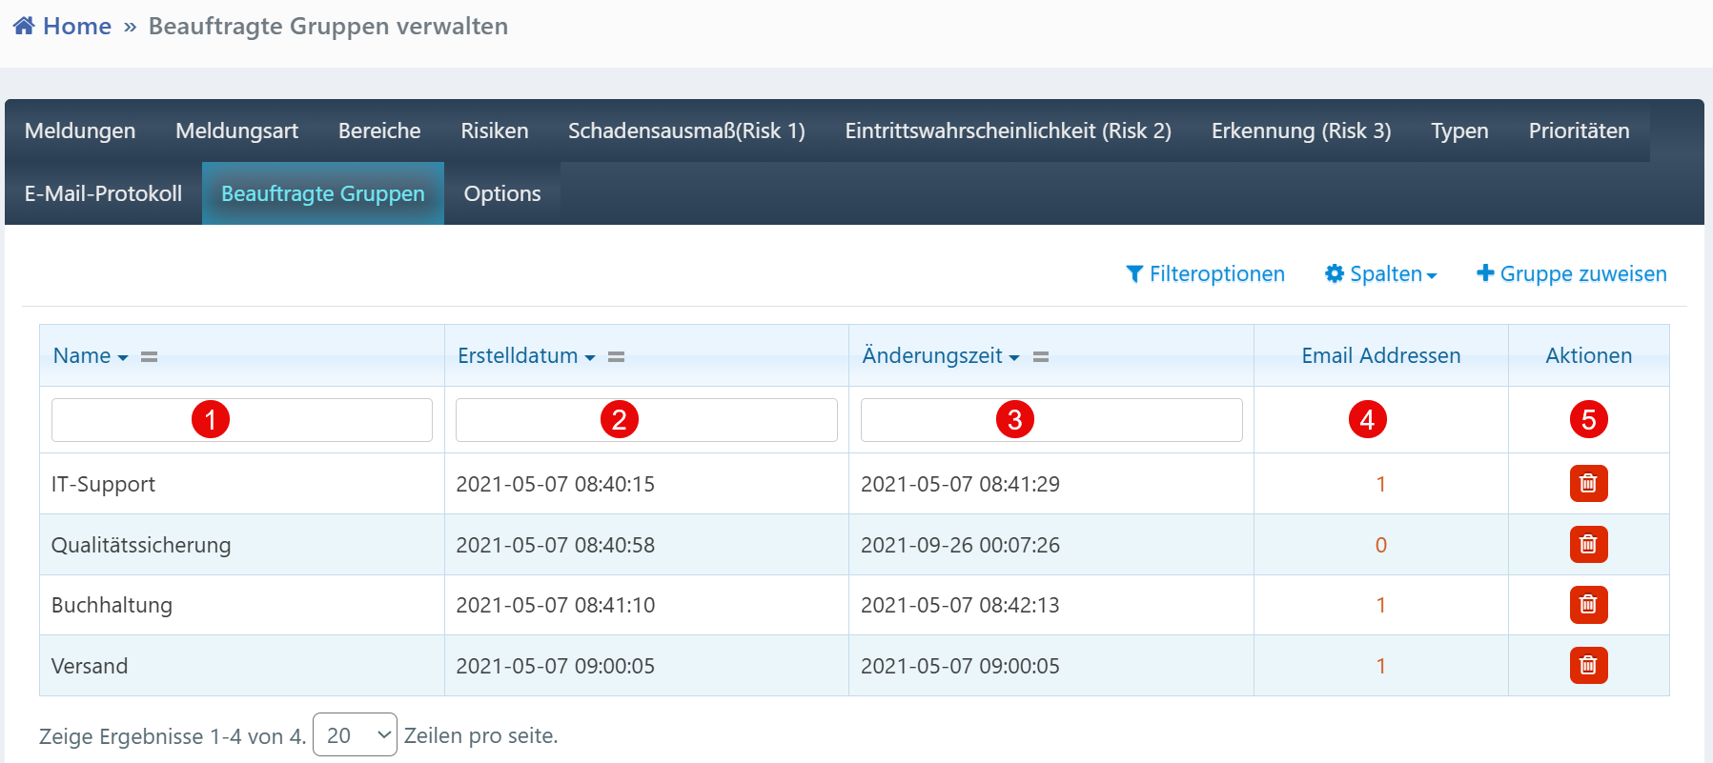
Task: Expand the Spalten columns dropdown
Action: tap(1381, 274)
